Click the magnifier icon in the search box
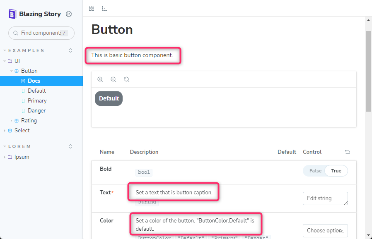This screenshot has width=372, height=239. click(x=16, y=33)
